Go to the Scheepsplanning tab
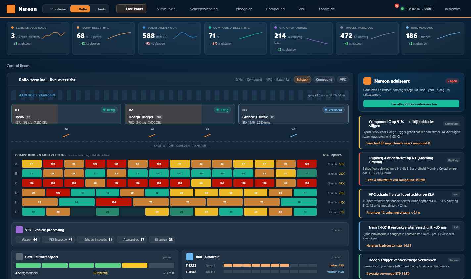 [204, 9]
